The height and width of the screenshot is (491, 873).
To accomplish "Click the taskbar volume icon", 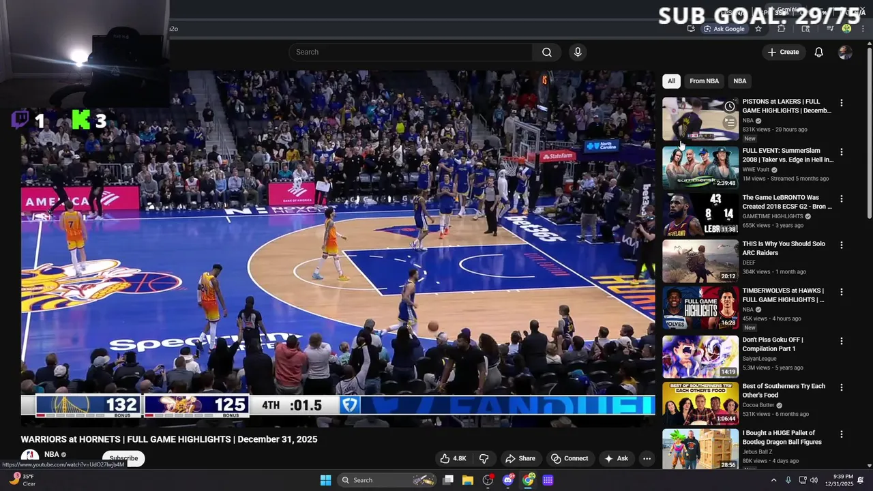I will (x=814, y=480).
